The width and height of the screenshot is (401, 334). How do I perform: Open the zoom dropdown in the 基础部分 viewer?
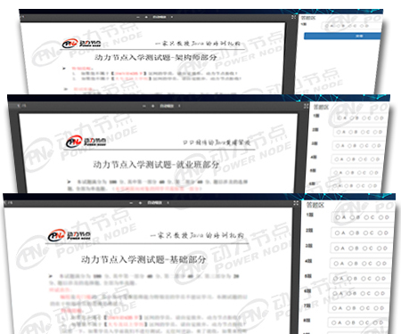coord(158,203)
